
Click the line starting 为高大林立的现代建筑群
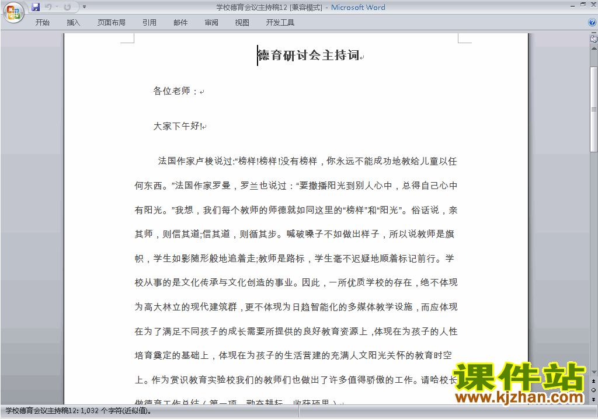point(296,307)
